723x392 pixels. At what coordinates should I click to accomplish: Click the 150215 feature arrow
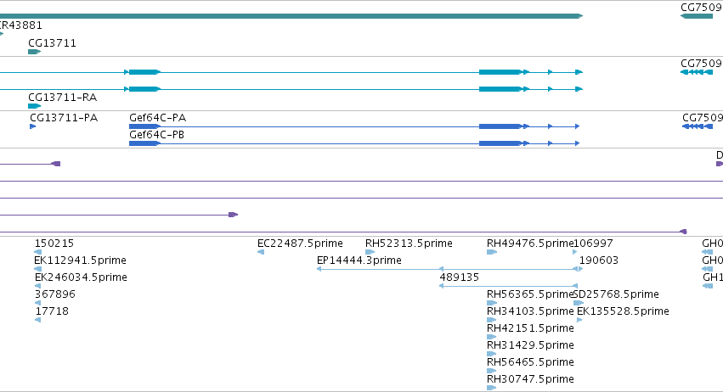coord(38,252)
